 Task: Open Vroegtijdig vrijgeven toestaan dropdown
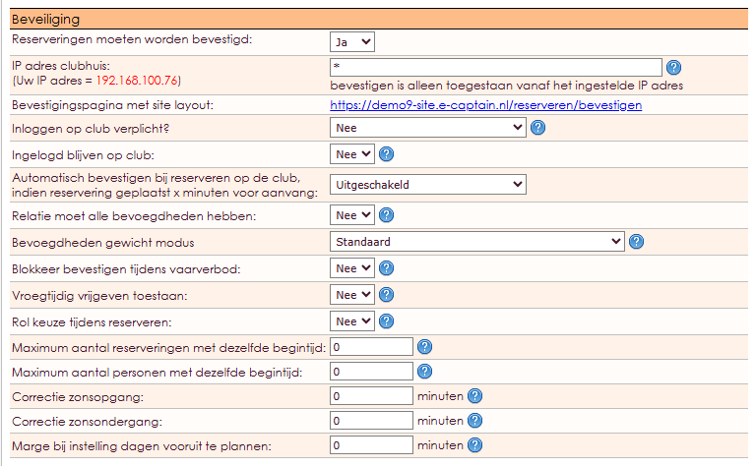pos(352,295)
